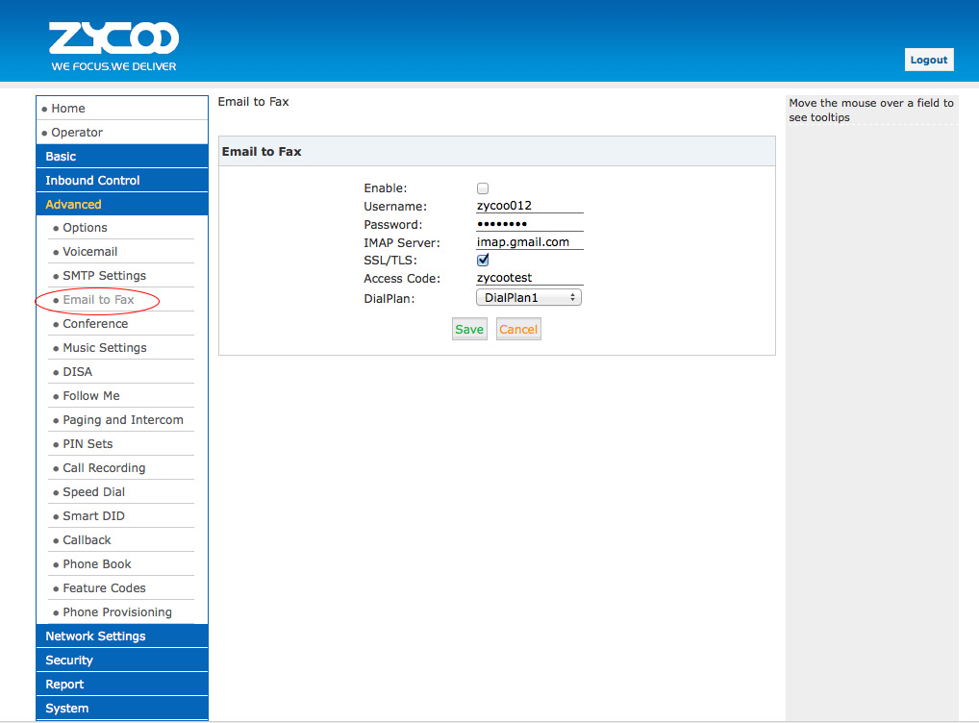Viewport: 979px width, 723px height.
Task: Click into the Access Code field
Action: tap(529, 279)
